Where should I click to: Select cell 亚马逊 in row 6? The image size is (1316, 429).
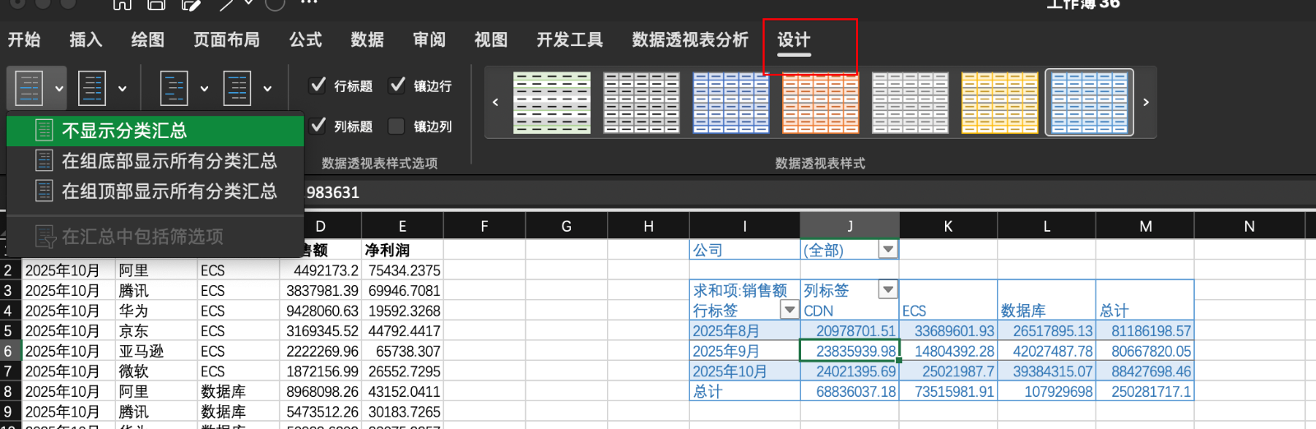click(156, 351)
